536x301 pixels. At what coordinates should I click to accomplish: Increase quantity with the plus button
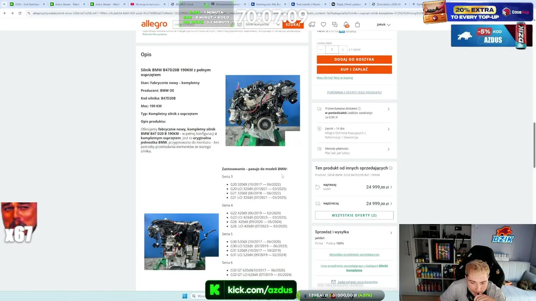tap(343, 49)
